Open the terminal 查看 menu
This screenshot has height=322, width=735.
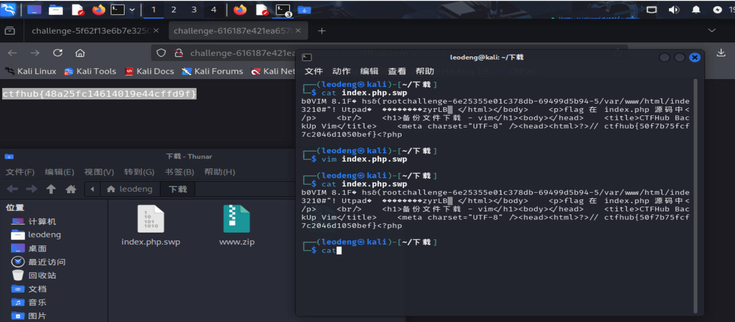(x=397, y=71)
